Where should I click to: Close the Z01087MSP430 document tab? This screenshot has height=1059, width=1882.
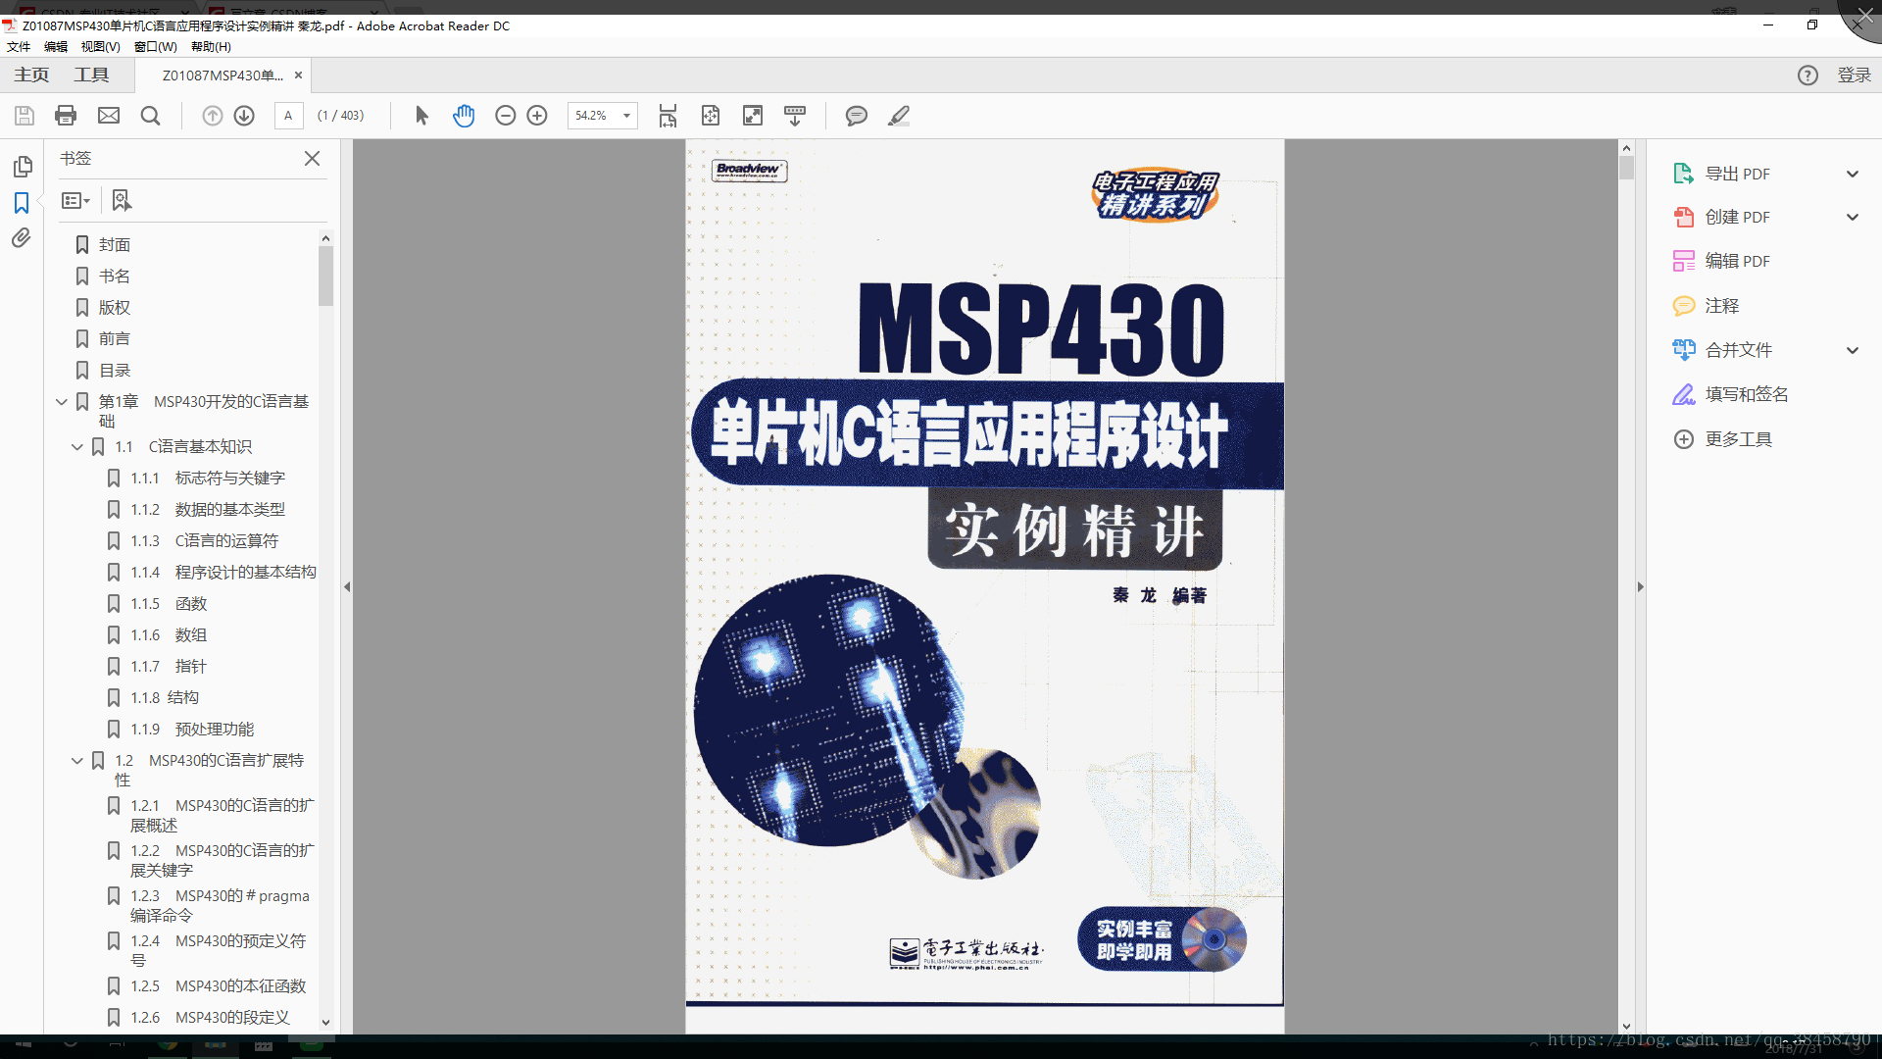(298, 75)
